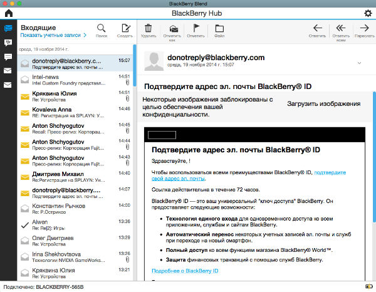Click the checkmark icon beside Aiwen

pyautogui.click(x=25, y=225)
